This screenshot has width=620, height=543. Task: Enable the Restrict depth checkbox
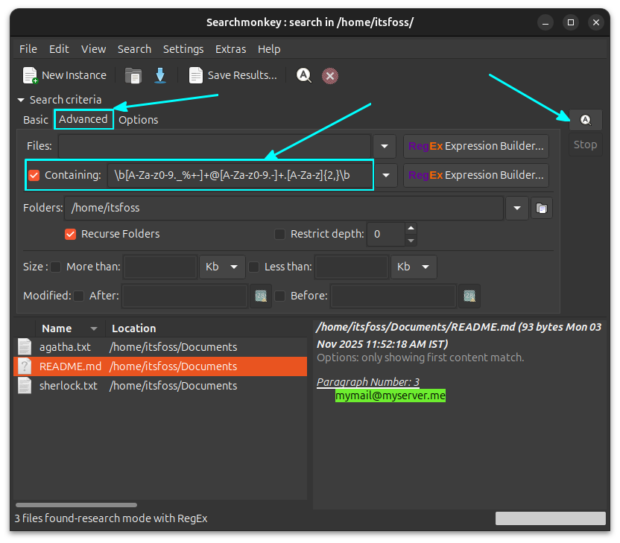coord(279,234)
